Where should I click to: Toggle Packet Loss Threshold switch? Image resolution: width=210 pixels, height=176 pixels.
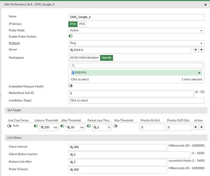(x=89, y=126)
